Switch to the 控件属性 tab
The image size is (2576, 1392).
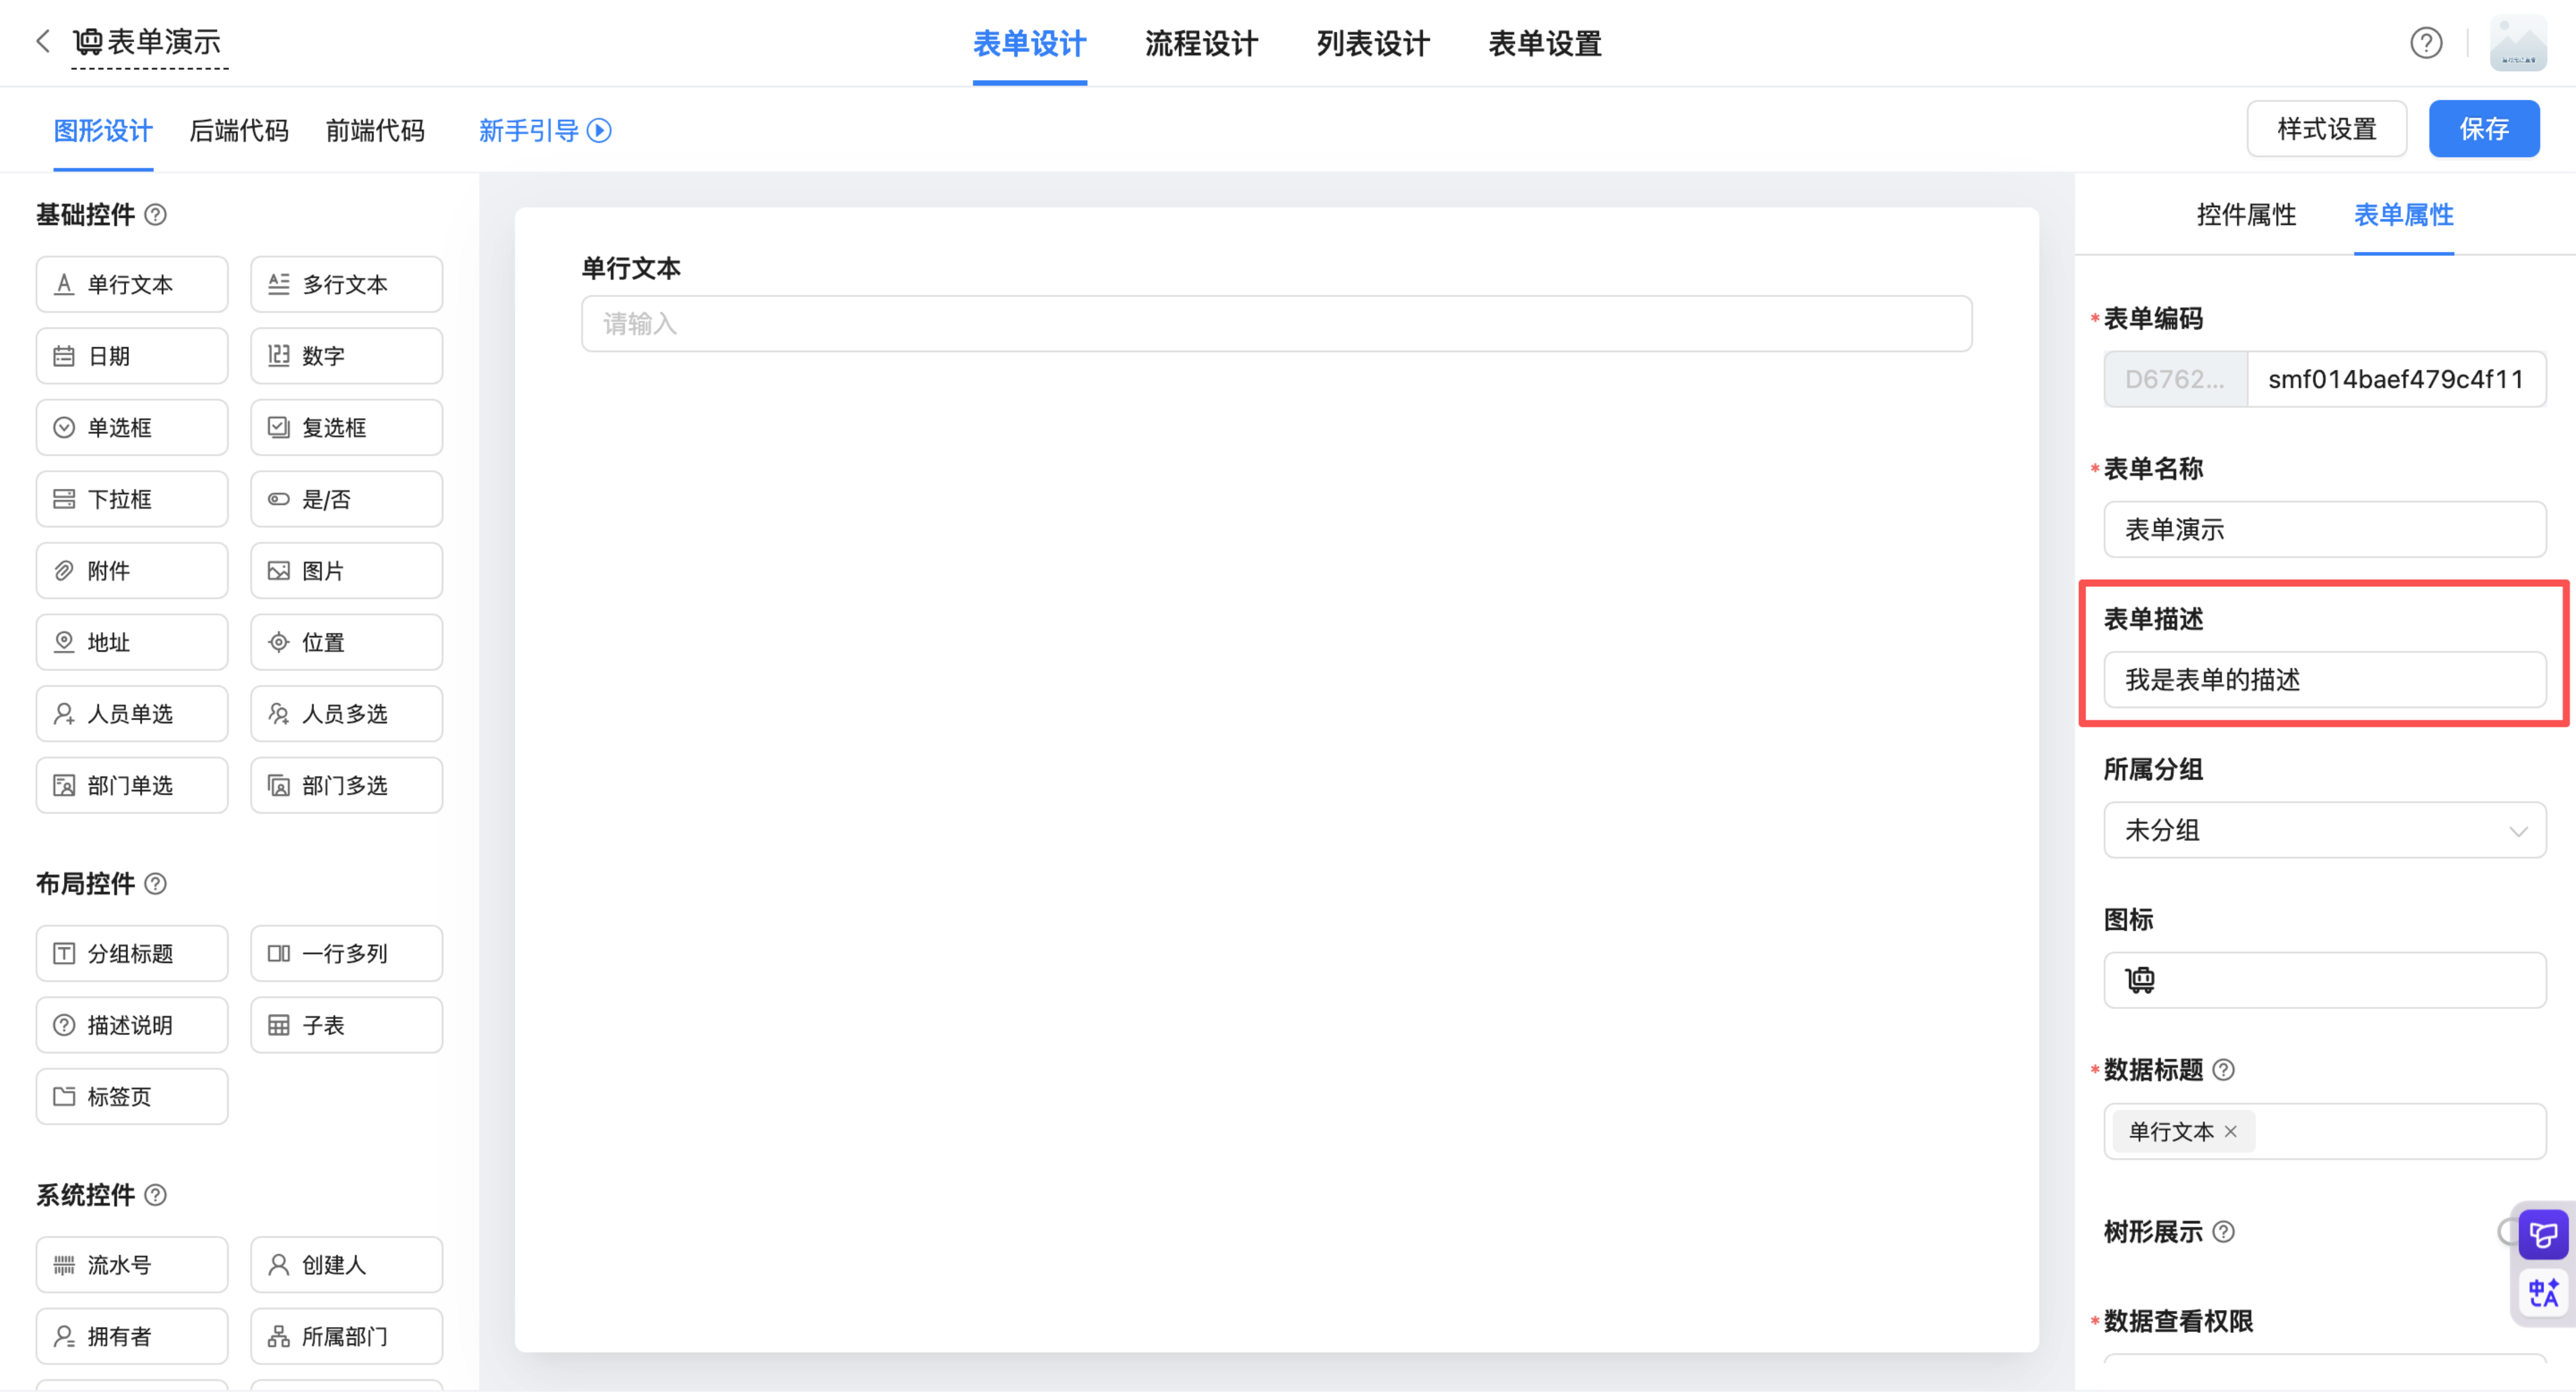[x=2246, y=215]
